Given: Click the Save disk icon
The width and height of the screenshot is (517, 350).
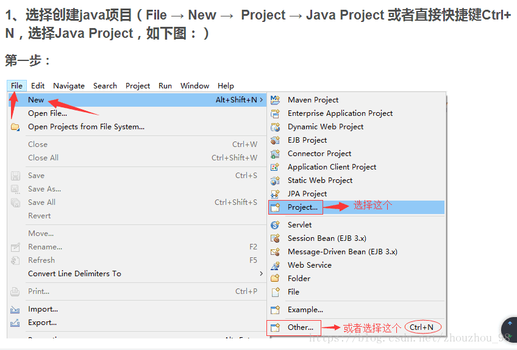Looking at the screenshot, I should tap(15, 176).
